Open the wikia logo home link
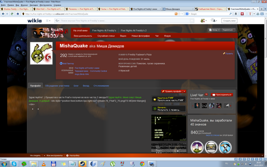267x167 pixels. click(x=35, y=21)
